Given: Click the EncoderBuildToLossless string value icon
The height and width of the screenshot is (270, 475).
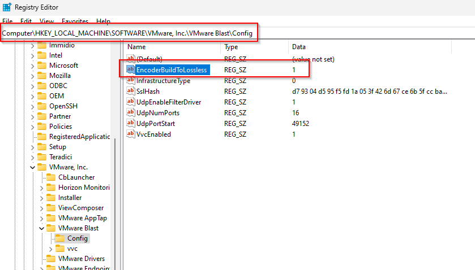Looking at the screenshot, I should tap(130, 69).
